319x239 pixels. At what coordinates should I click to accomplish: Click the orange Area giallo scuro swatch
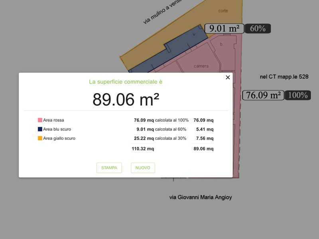point(40,138)
